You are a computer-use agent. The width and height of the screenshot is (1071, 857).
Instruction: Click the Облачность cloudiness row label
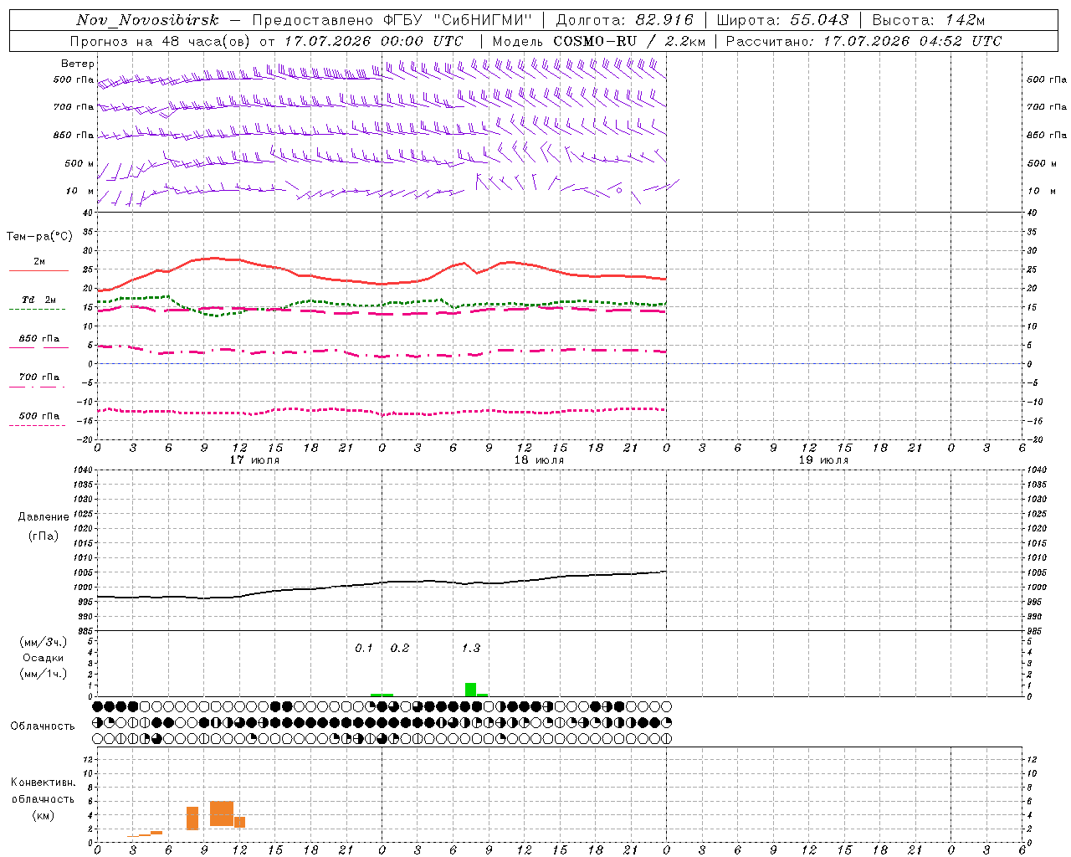(x=43, y=726)
